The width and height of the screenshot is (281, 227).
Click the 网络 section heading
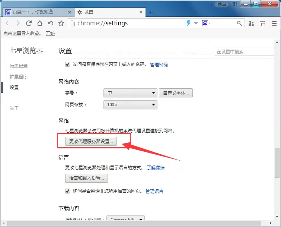click(64, 121)
